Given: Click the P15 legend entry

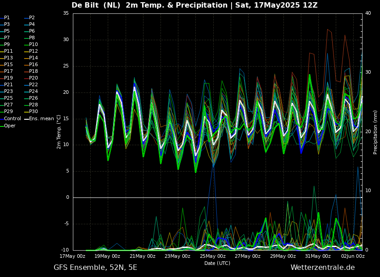Looking at the screenshot, I should [8, 65].
